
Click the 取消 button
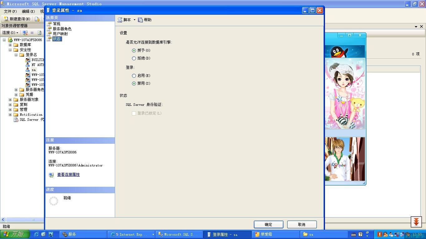pyautogui.click(x=302, y=224)
